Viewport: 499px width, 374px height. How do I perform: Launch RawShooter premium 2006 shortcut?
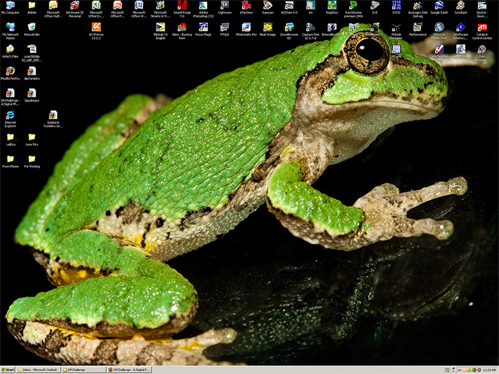coord(353,9)
